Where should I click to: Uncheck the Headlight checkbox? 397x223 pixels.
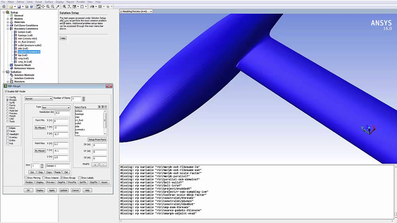(x=8, y=134)
